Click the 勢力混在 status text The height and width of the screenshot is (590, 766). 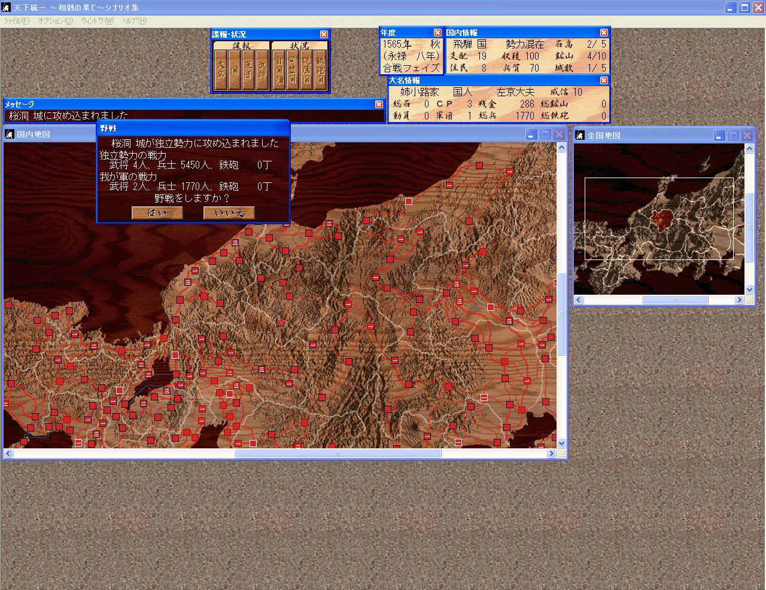point(525,44)
